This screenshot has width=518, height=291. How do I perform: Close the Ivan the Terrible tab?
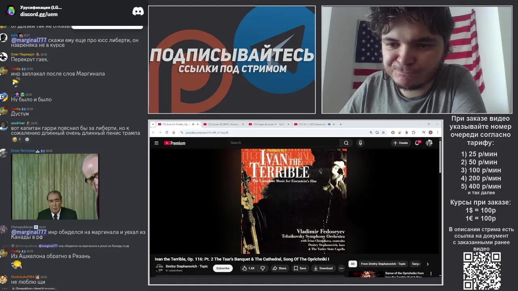click(x=198, y=124)
